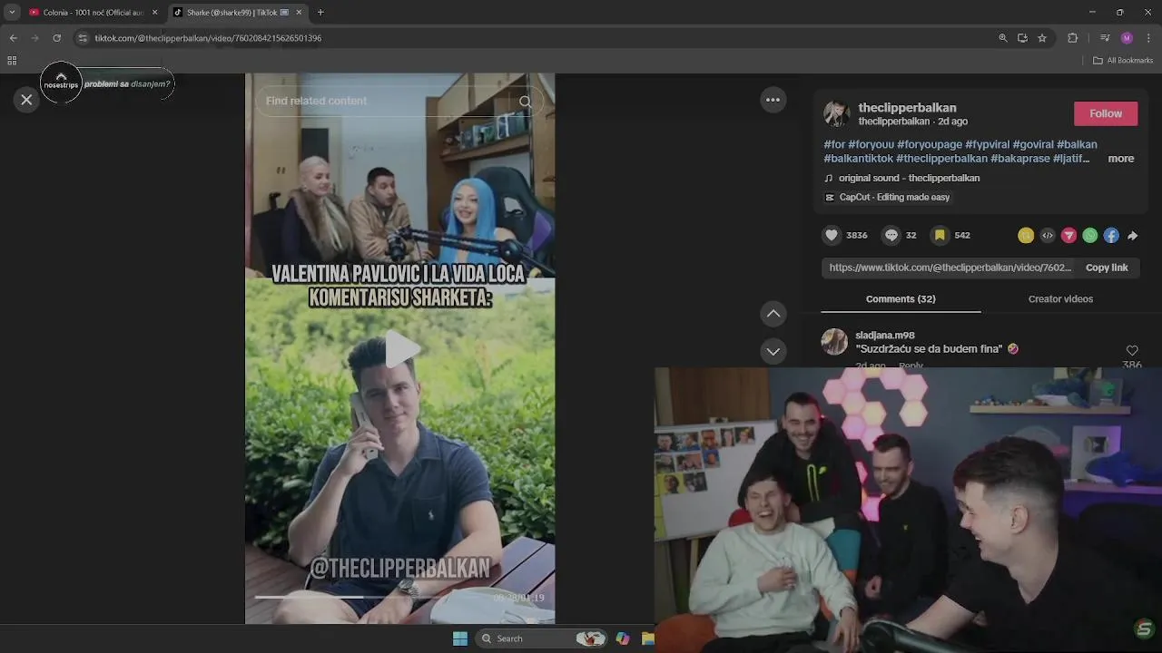Open the apps grid in bookmarks bar
This screenshot has width=1162, height=653.
tap(12, 61)
